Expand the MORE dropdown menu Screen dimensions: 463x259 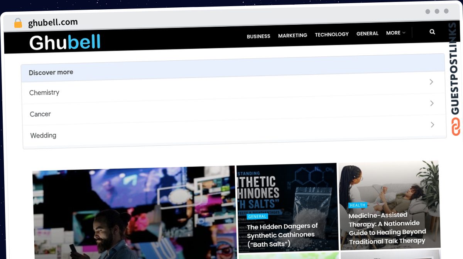click(x=395, y=33)
